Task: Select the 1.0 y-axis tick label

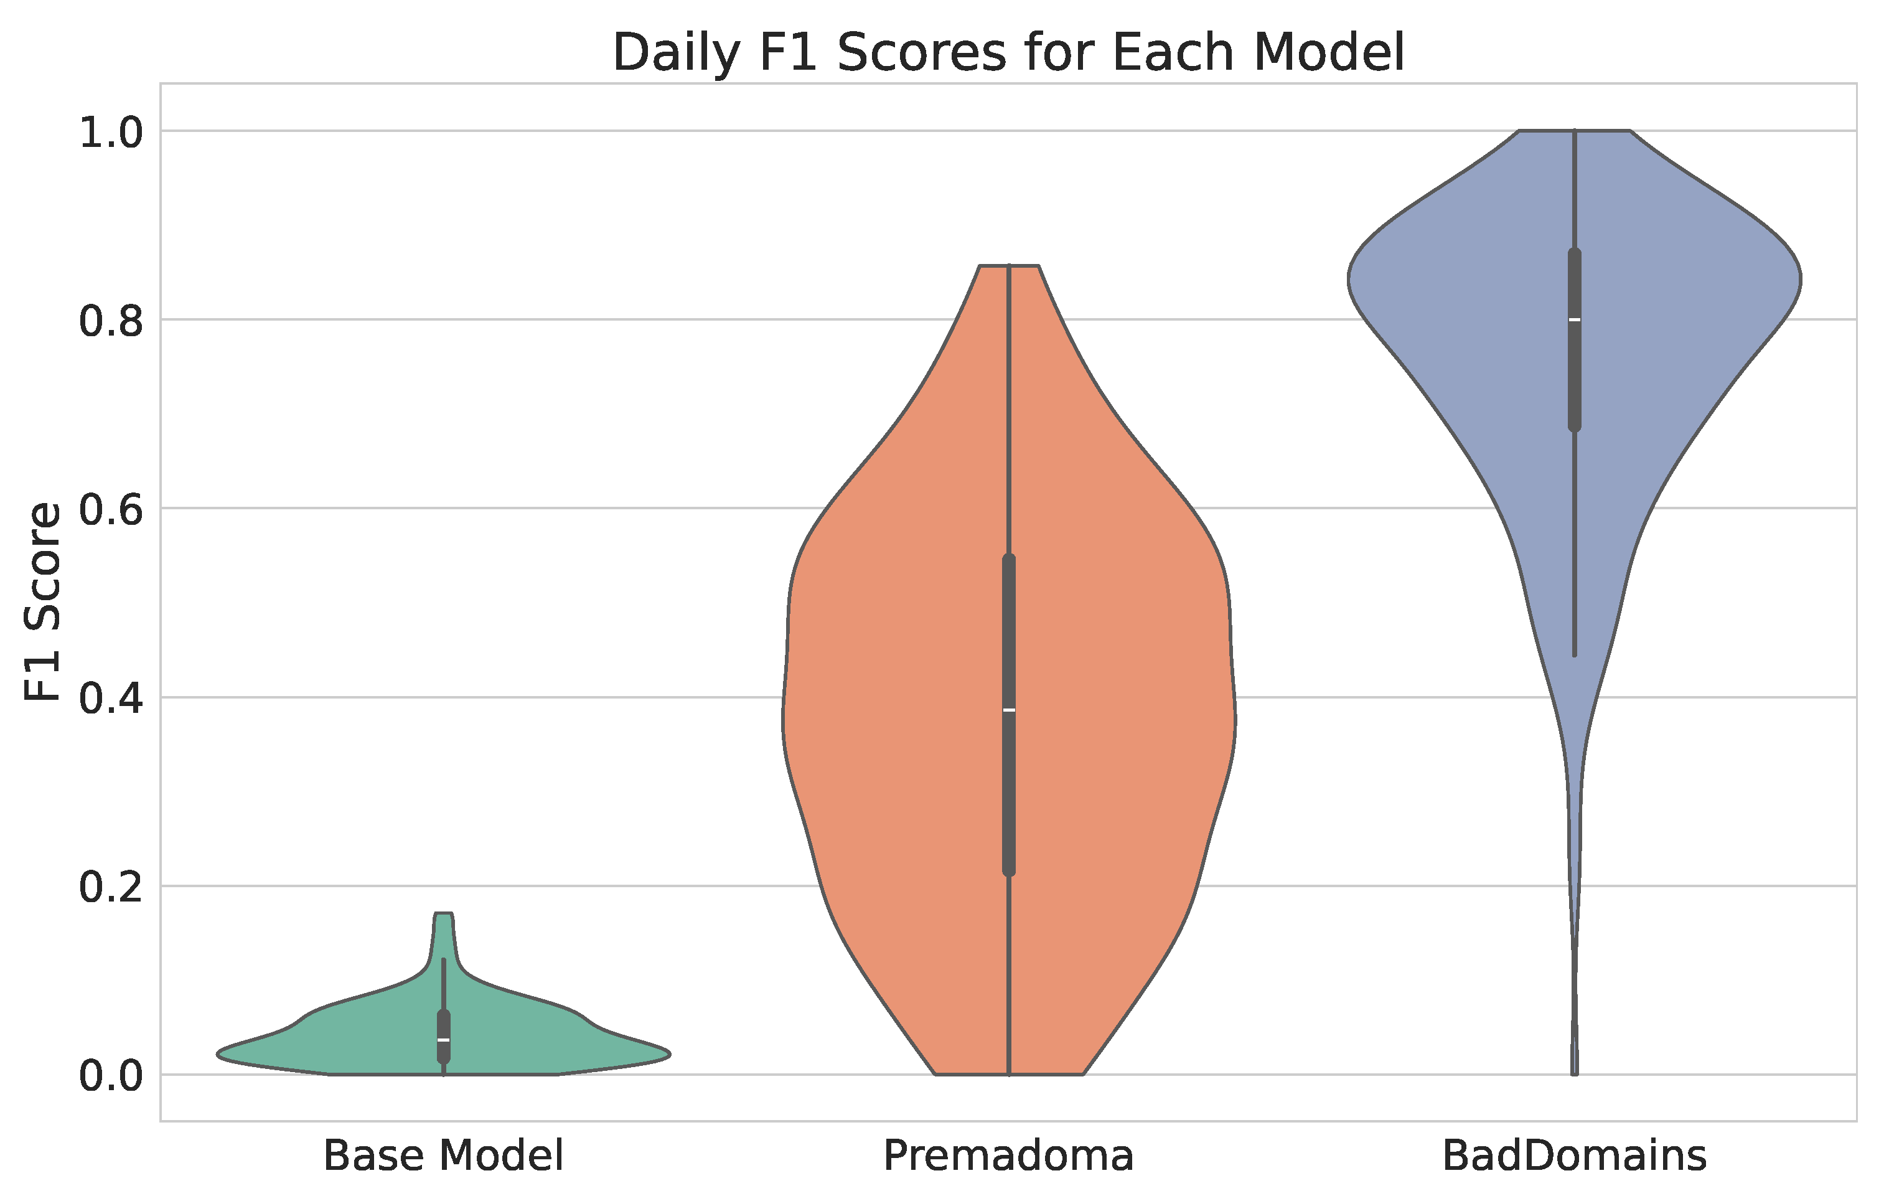Action: point(111,133)
